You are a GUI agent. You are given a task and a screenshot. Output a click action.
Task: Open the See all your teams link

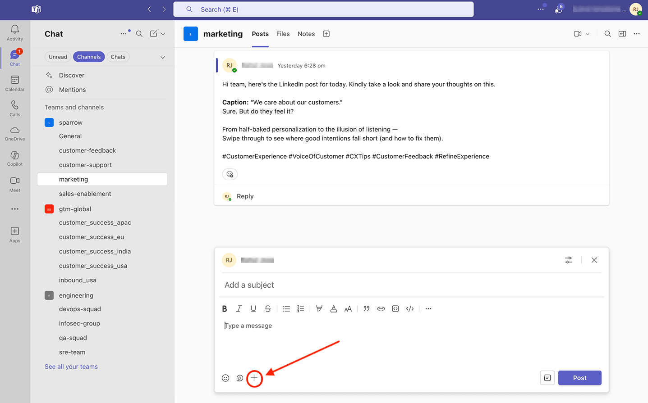(x=71, y=367)
